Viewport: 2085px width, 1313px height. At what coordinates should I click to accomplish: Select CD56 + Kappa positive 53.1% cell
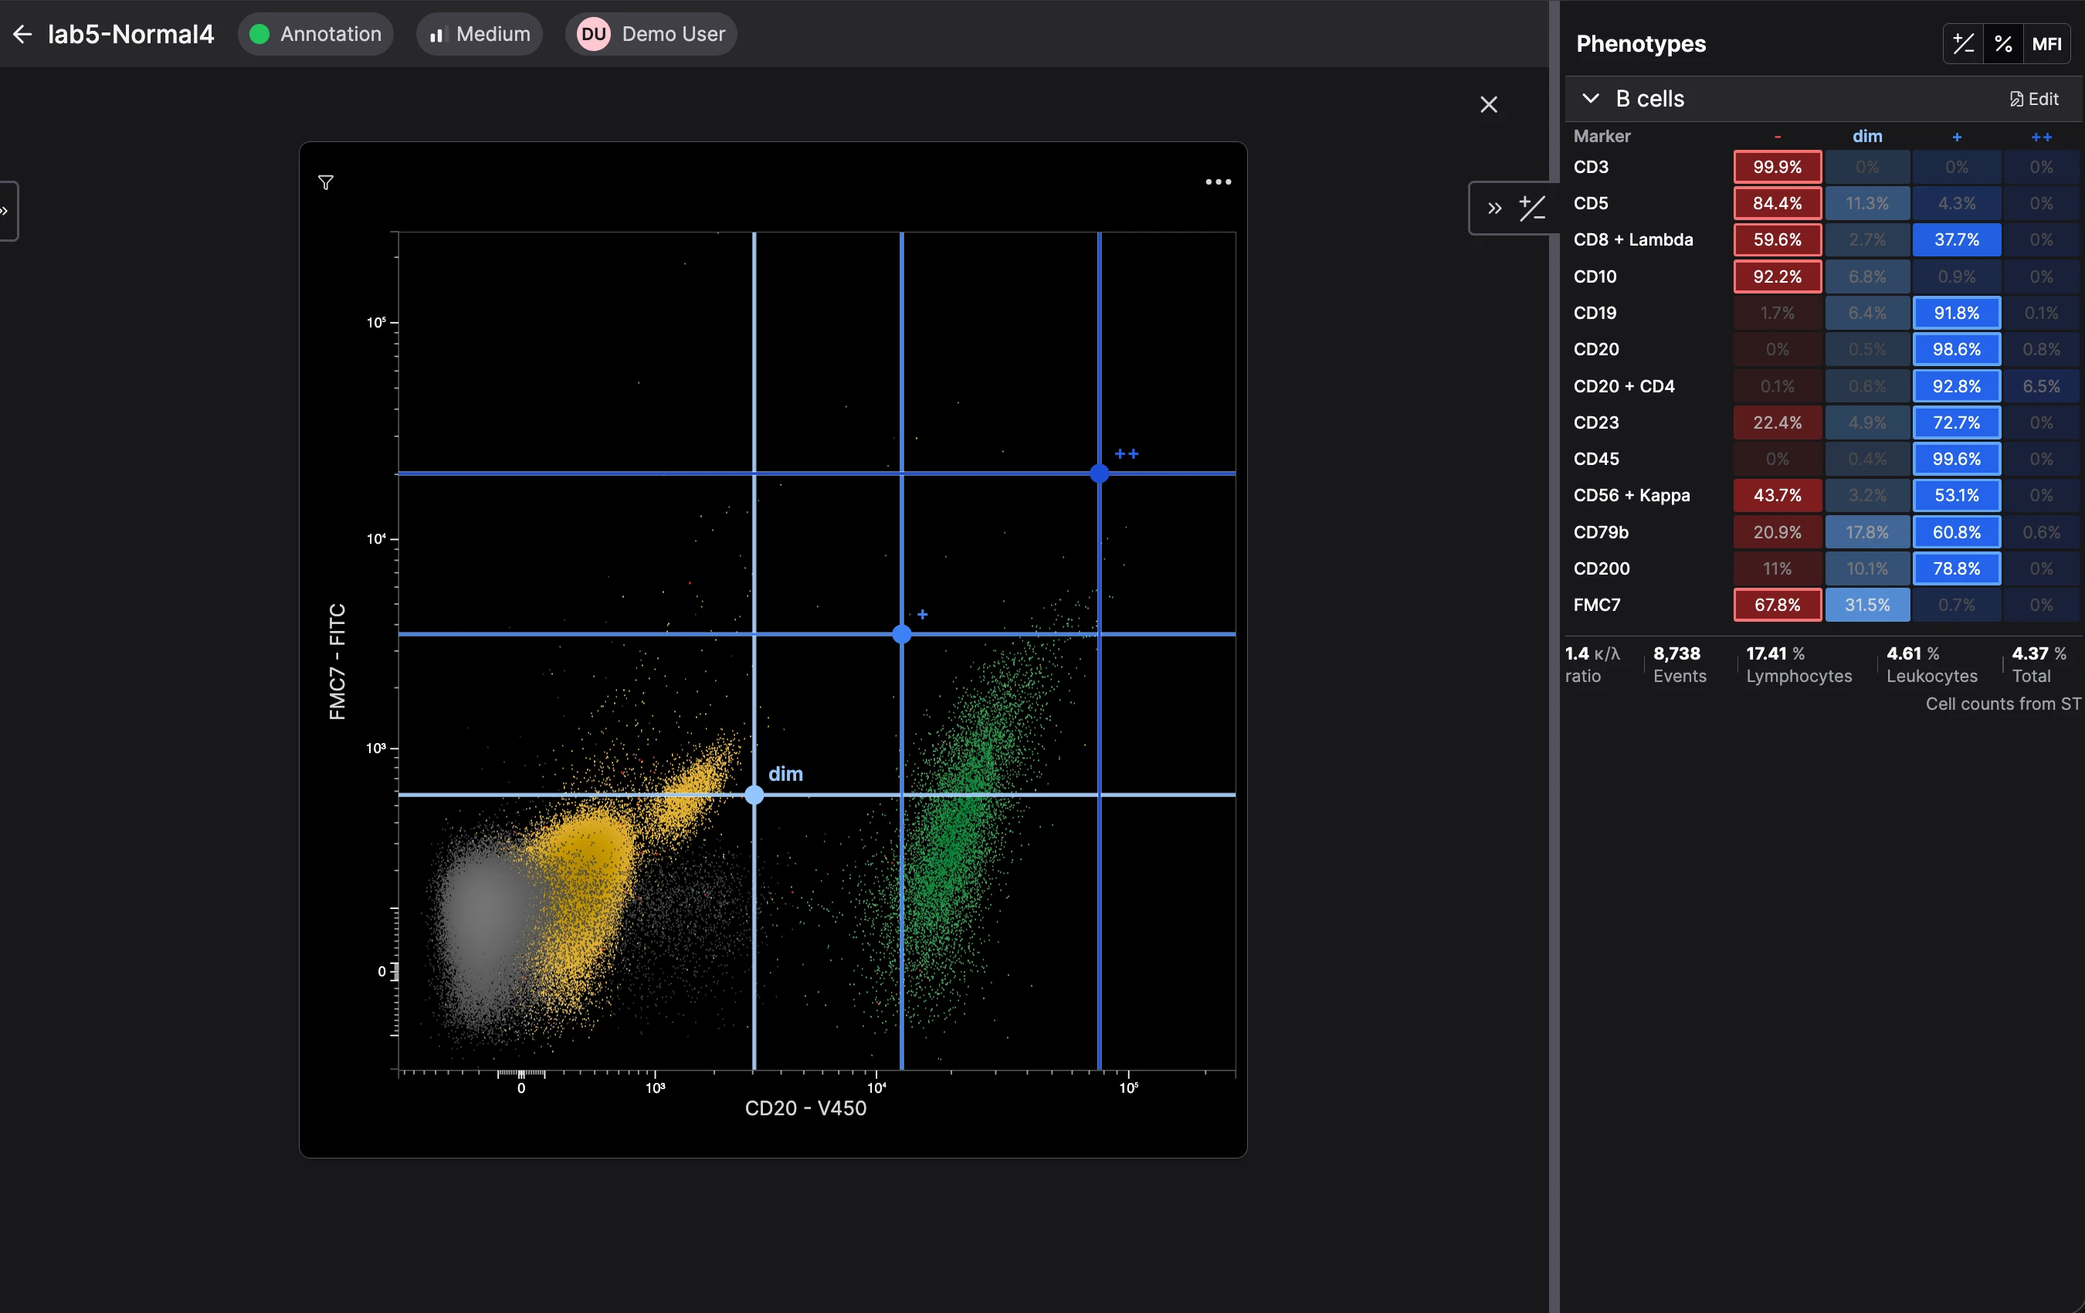tap(1956, 494)
